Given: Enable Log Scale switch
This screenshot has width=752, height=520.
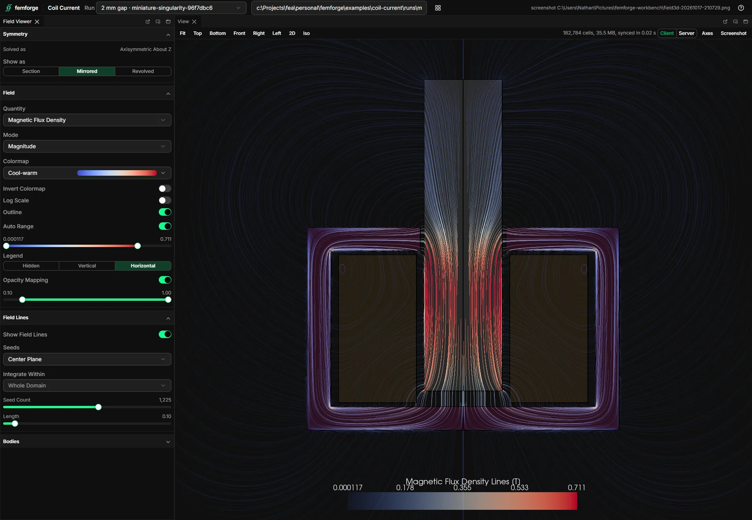Looking at the screenshot, I should tap(165, 200).
